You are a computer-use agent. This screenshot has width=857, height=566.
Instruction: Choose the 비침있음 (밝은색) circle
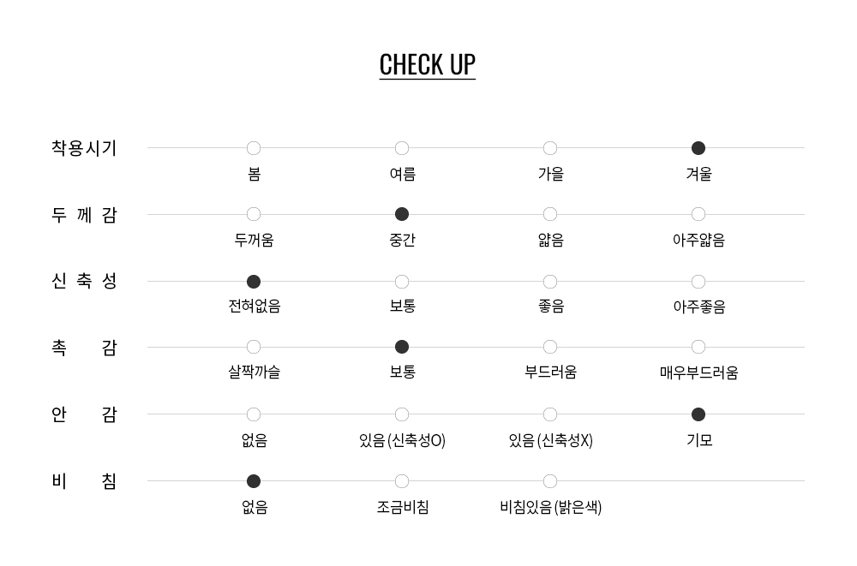[550, 481]
